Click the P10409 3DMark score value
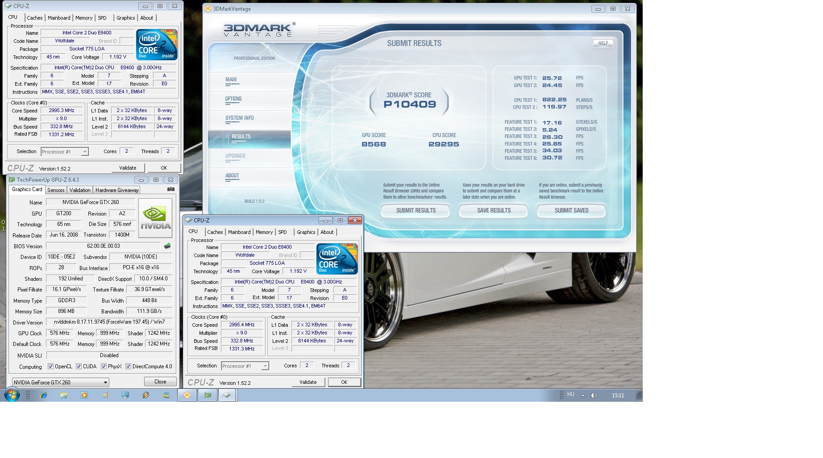Viewport: 823px width, 458px height. click(410, 104)
